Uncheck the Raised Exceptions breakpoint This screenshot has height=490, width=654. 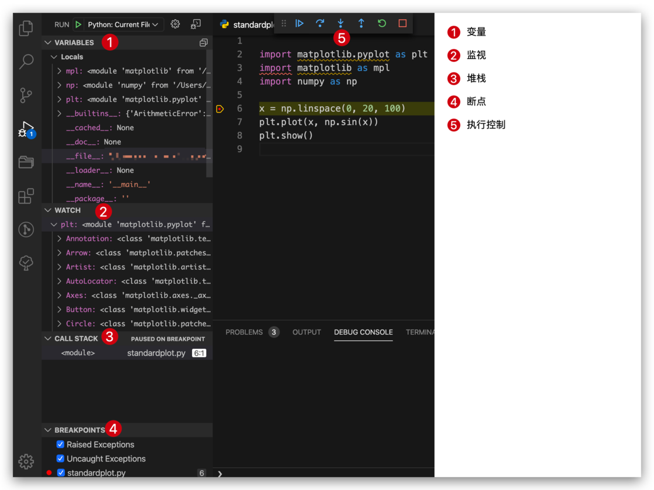pos(60,444)
